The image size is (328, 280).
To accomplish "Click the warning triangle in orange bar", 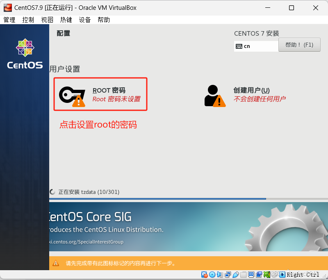I will [56, 263].
